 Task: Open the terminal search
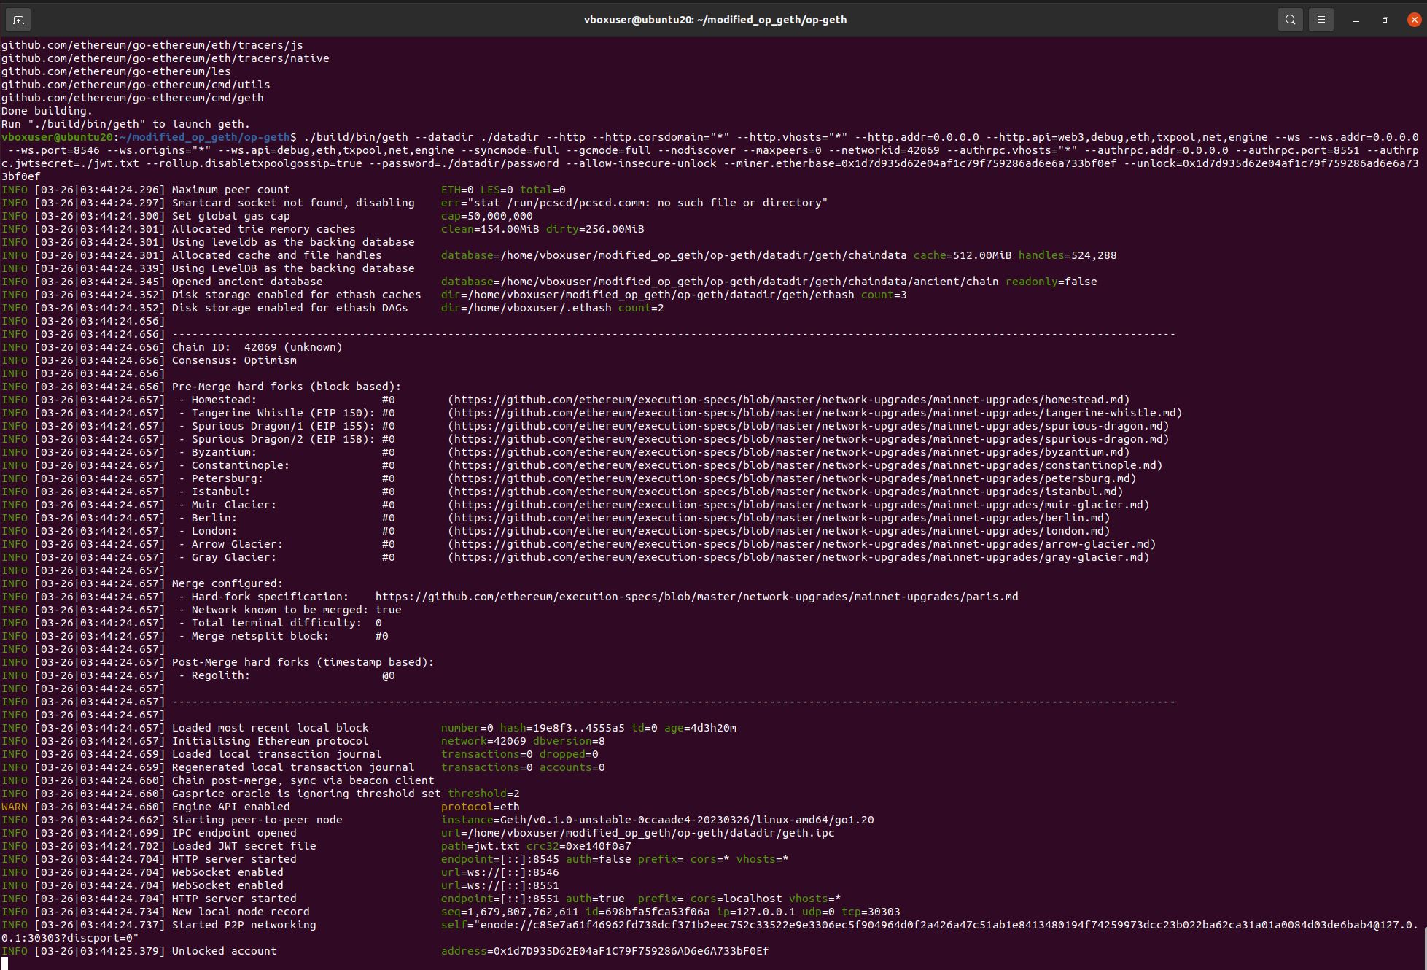(1290, 20)
